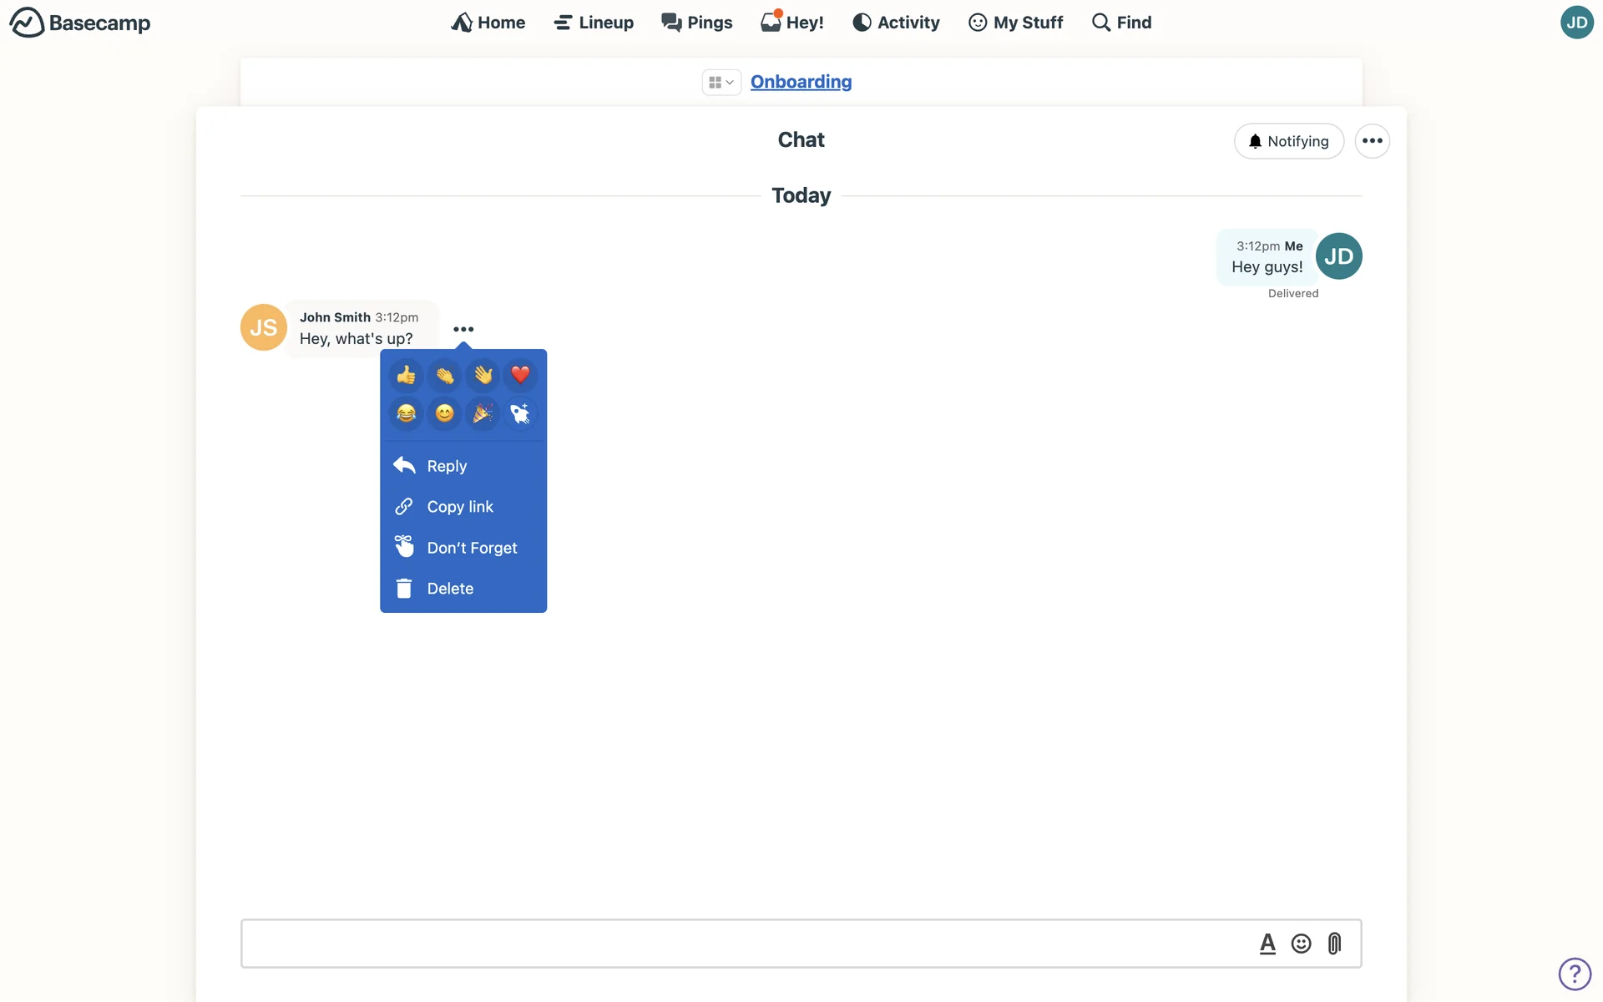The height and width of the screenshot is (1002, 1603).
Task: React with thumbs up emoji
Action: coord(407,375)
